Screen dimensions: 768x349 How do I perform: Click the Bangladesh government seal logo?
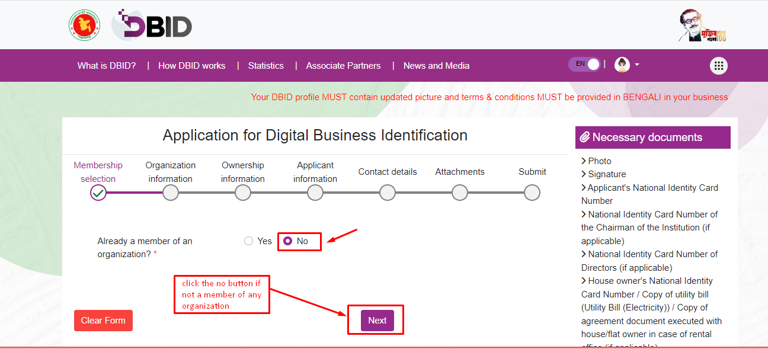pos(84,25)
